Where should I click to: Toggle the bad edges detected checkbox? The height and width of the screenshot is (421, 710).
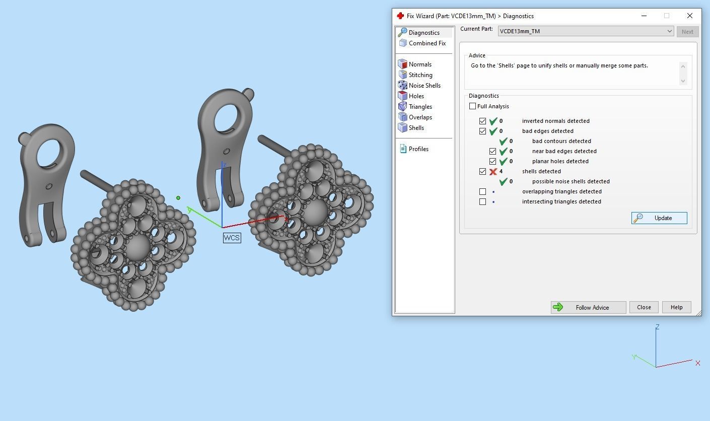click(482, 131)
